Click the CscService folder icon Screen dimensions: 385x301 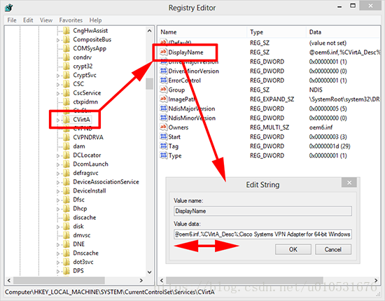(66, 93)
